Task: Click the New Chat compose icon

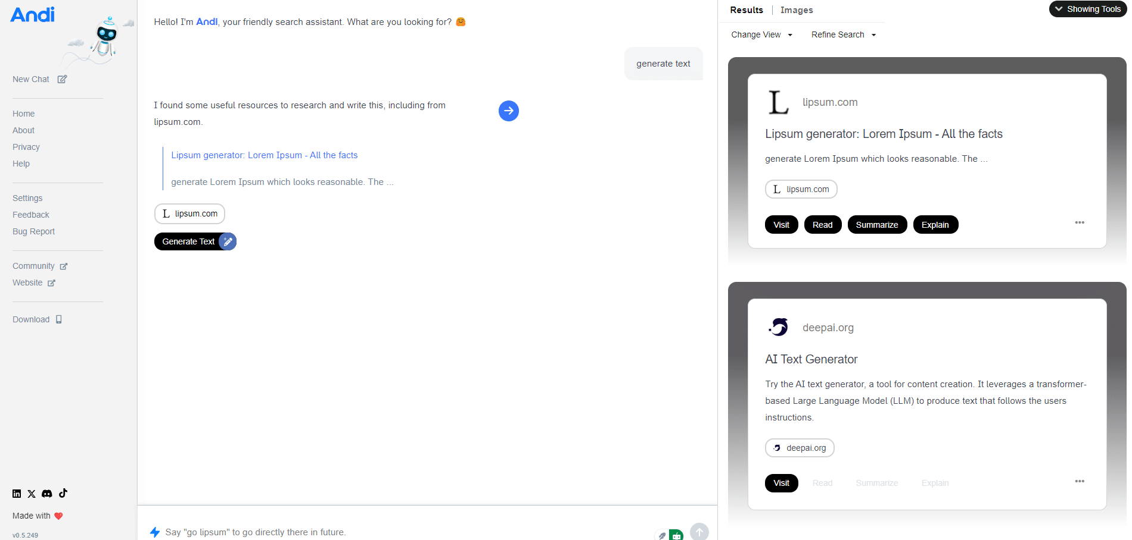Action: (62, 79)
